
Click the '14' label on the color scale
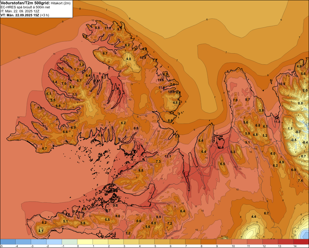point(295,246)
